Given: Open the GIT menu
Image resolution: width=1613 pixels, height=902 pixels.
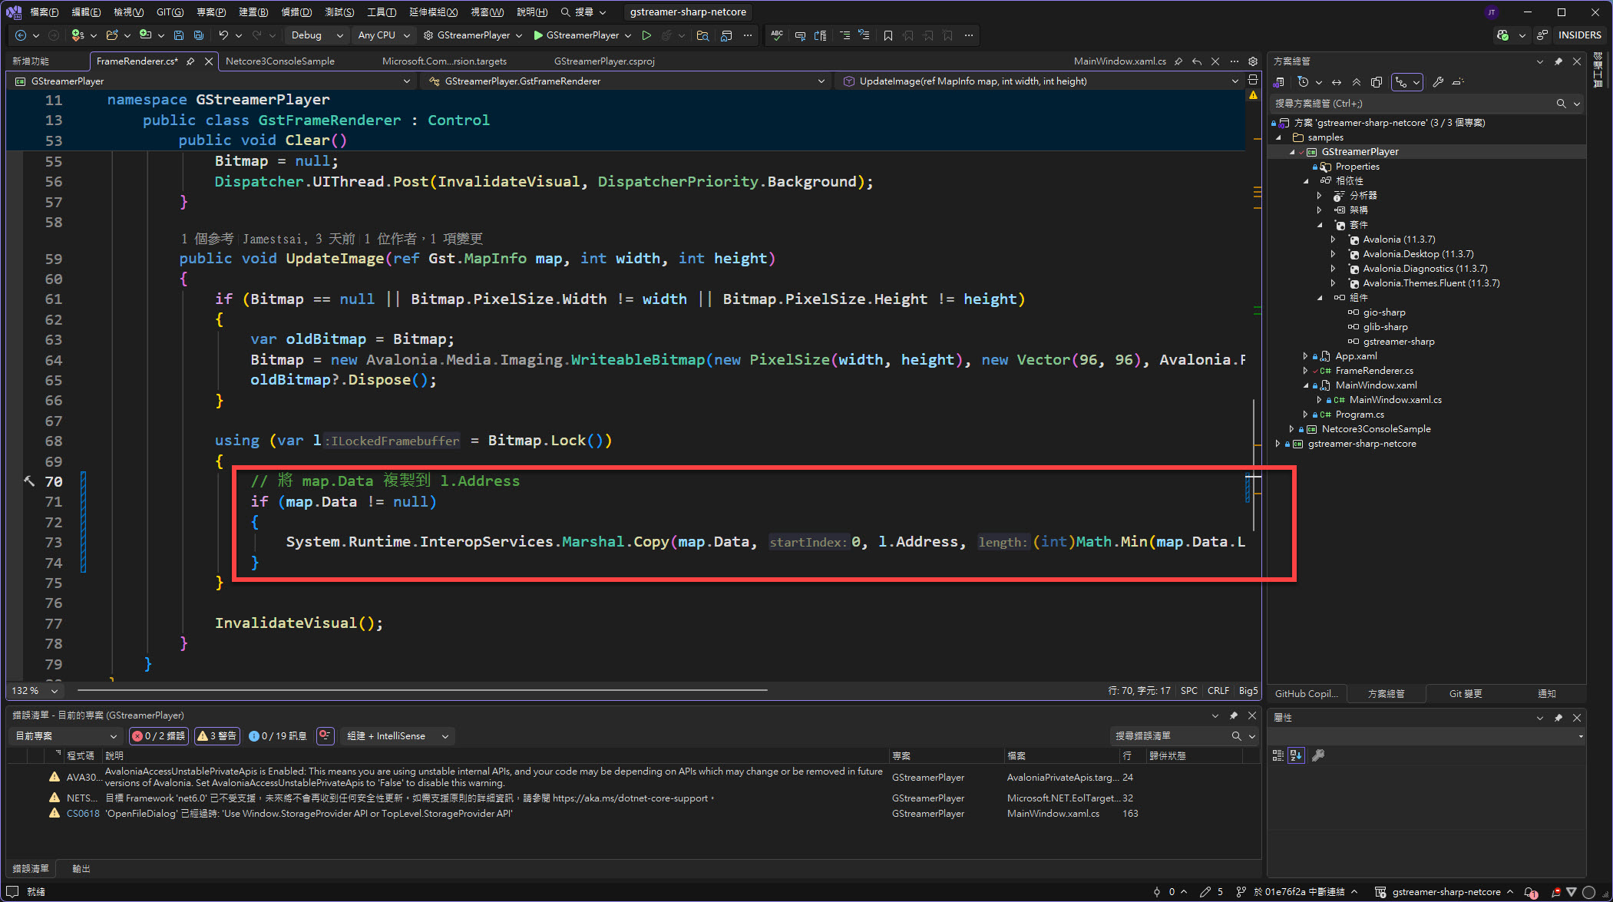Looking at the screenshot, I should tap(170, 12).
